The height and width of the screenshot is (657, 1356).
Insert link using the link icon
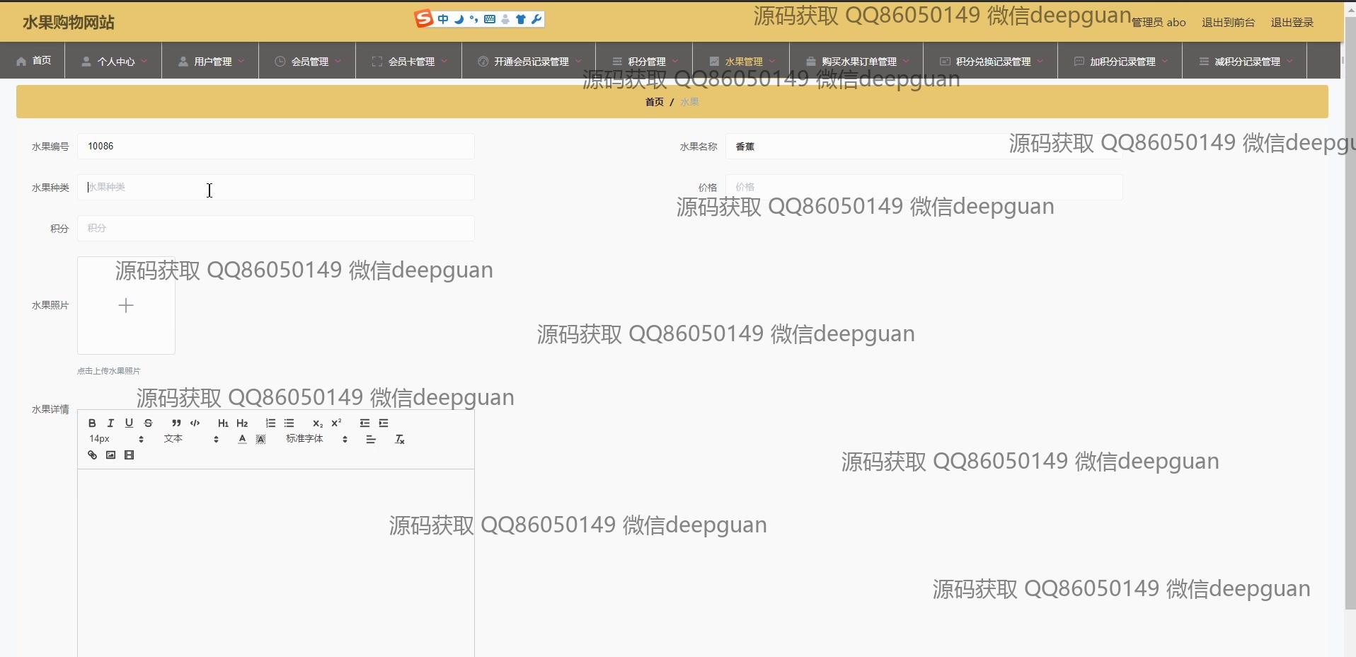click(92, 455)
